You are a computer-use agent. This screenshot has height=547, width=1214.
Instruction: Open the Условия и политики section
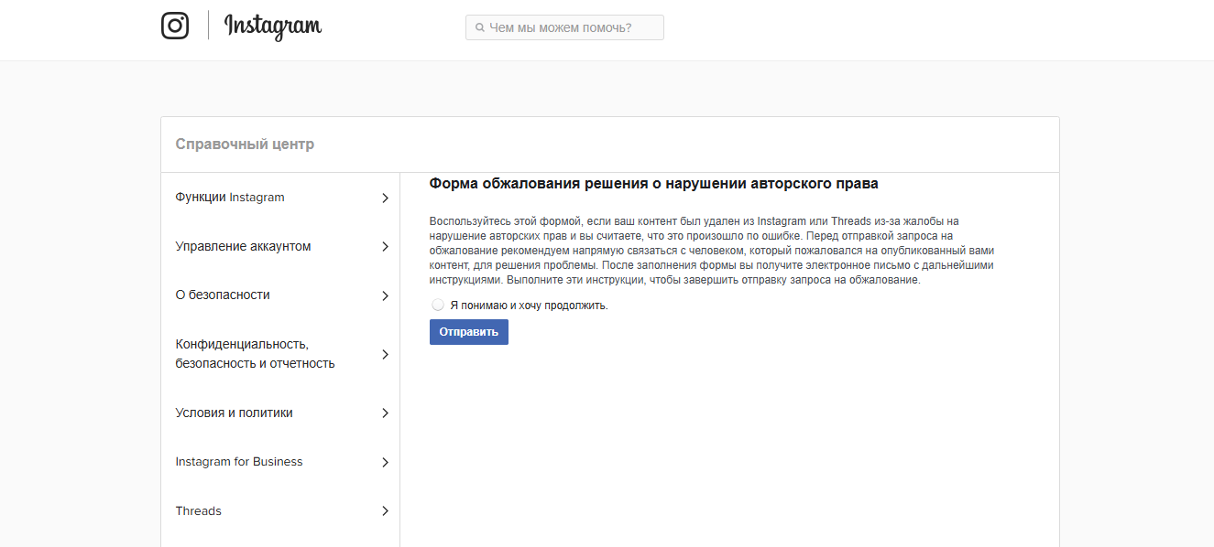click(234, 413)
